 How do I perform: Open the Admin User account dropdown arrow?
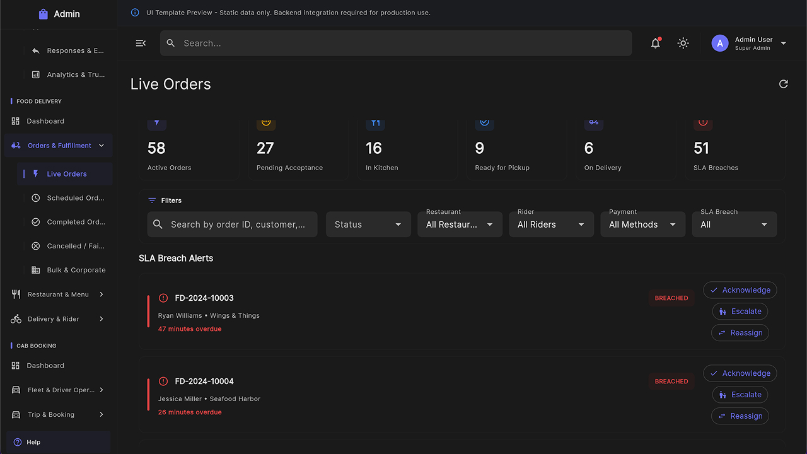(784, 44)
